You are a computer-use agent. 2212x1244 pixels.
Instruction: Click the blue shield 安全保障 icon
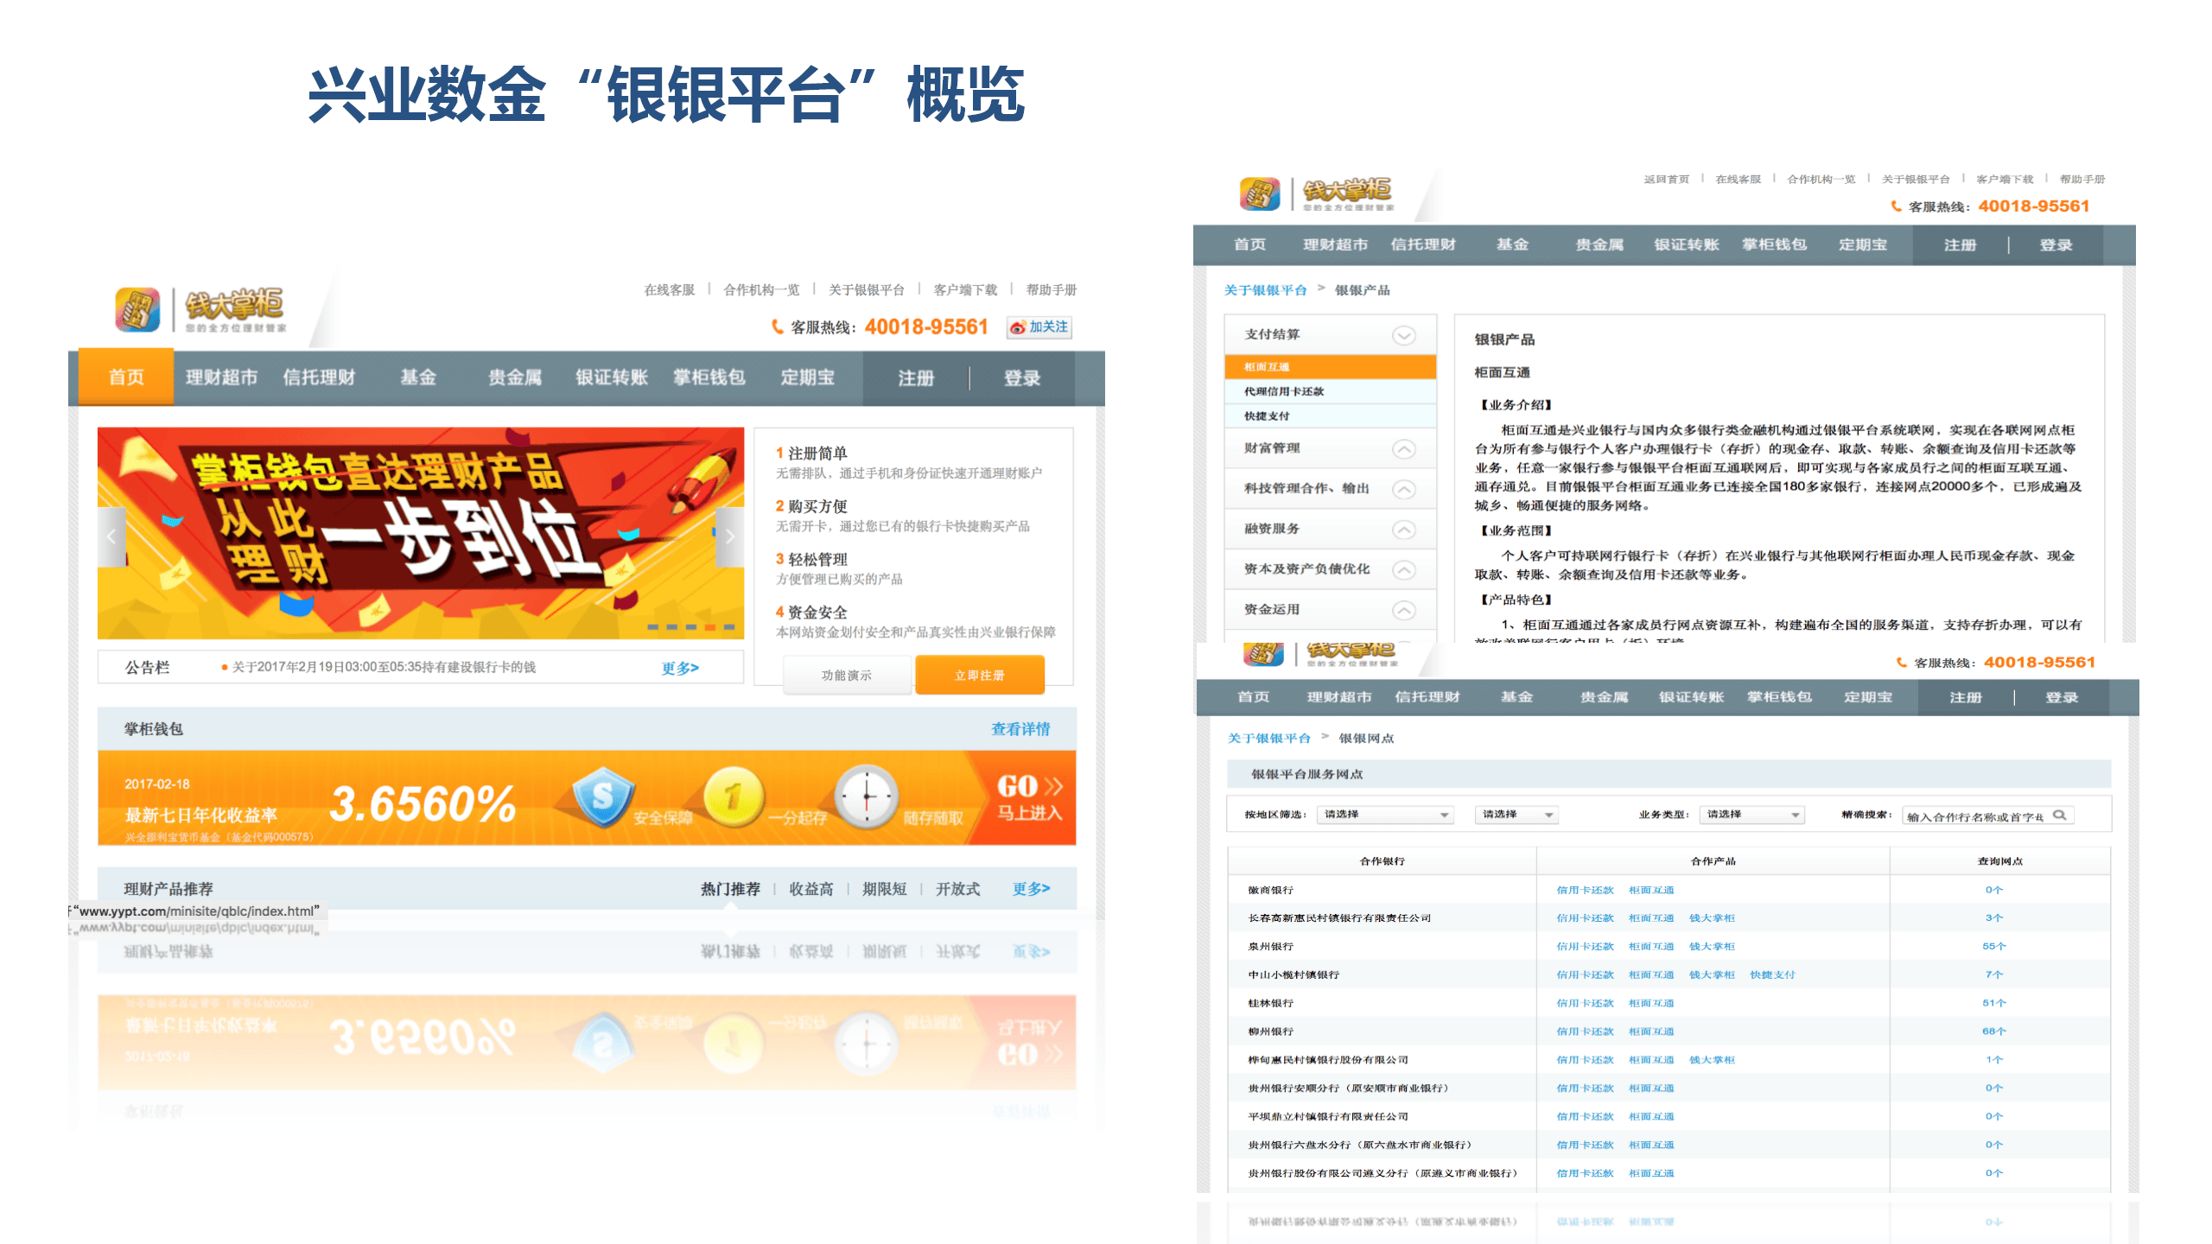coord(603,797)
